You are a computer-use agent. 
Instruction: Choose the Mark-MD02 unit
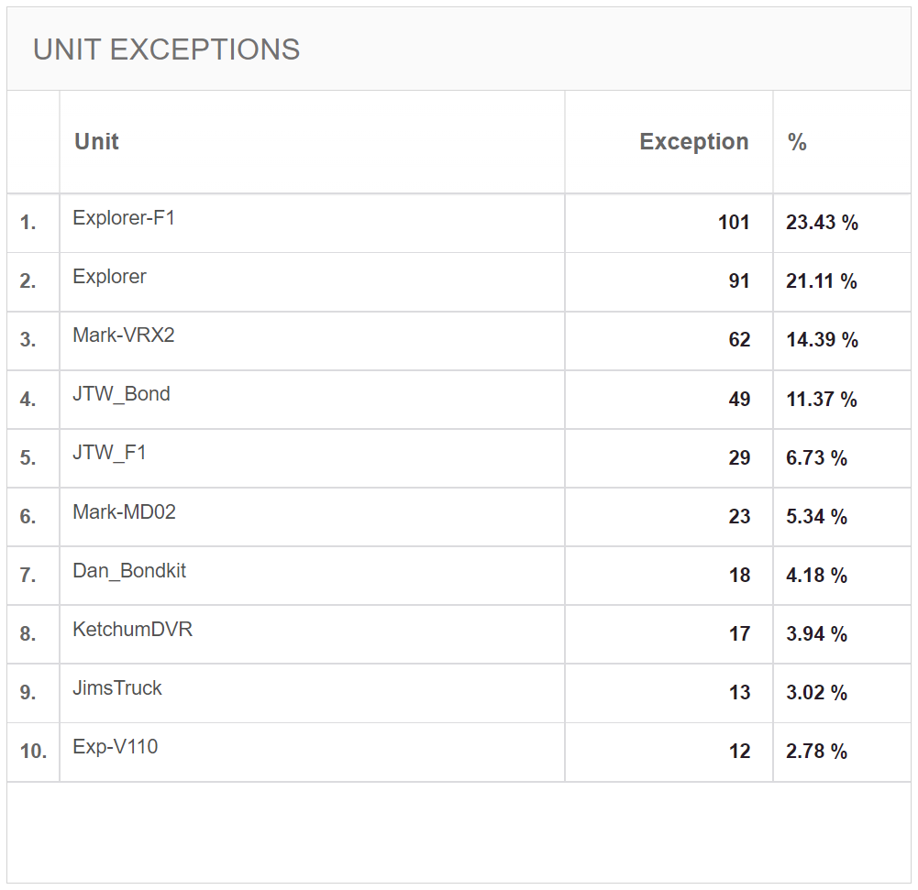coord(124,512)
